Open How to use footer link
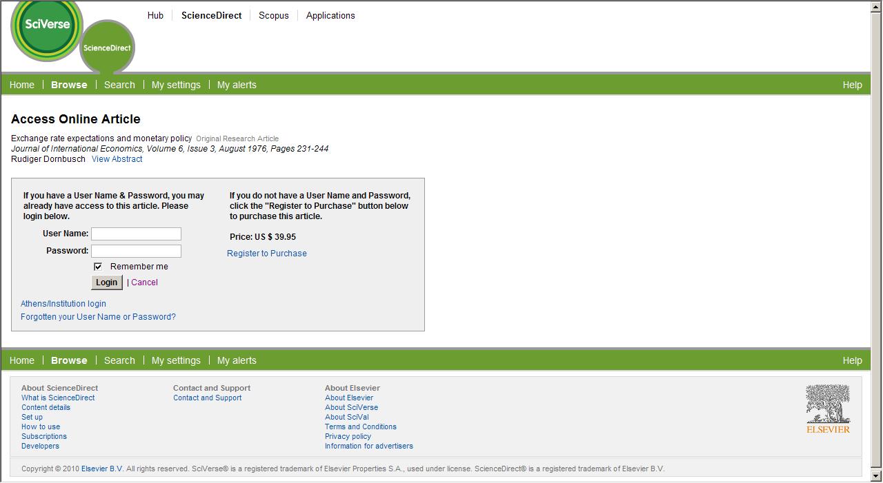883x483 pixels. [41, 427]
